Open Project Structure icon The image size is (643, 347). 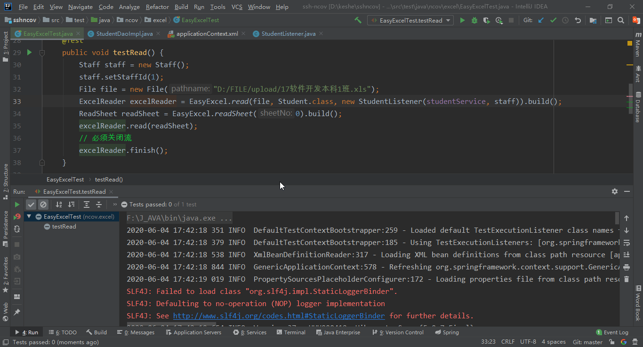pyautogui.click(x=593, y=20)
